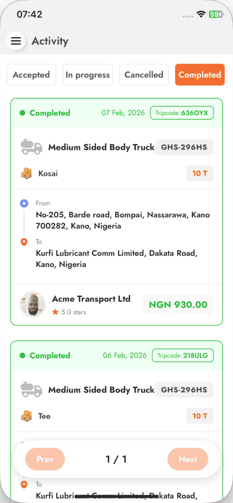Open the hamburger menu
This screenshot has width=233, height=503.
(x=16, y=41)
